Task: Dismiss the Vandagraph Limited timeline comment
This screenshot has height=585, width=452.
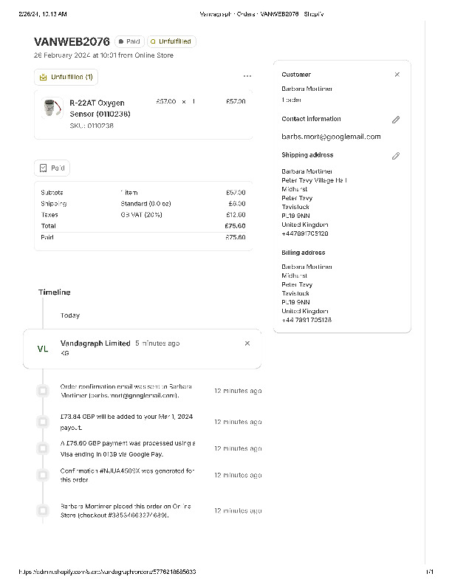Action: (x=247, y=343)
